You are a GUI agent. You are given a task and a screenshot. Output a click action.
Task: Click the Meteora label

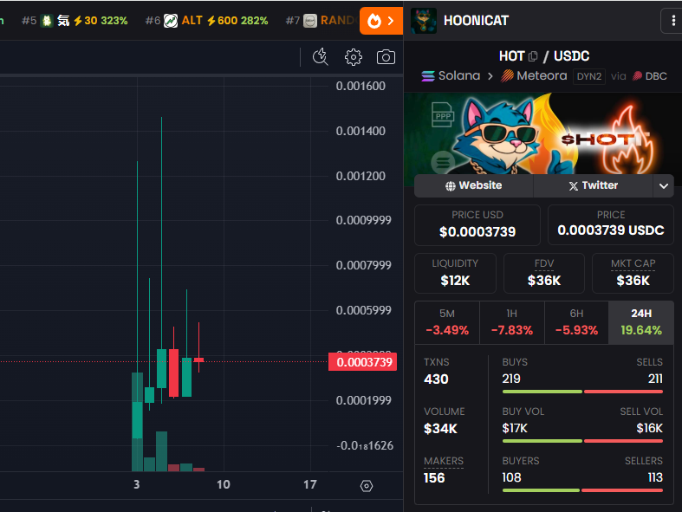(542, 76)
